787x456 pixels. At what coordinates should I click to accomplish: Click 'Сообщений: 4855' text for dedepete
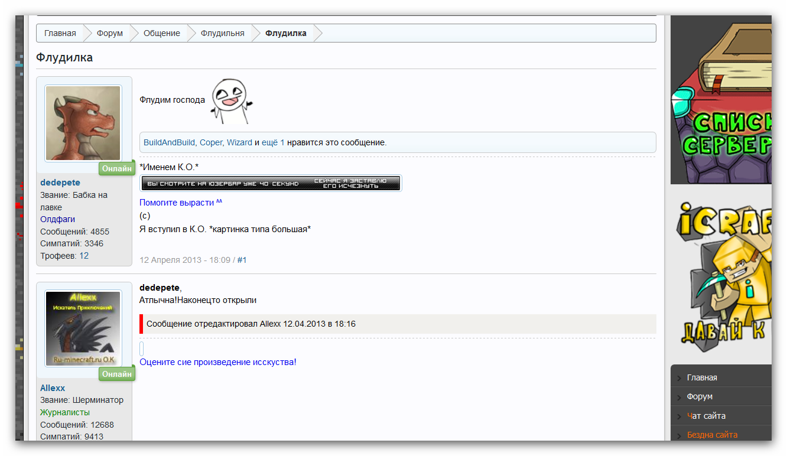[x=74, y=232]
